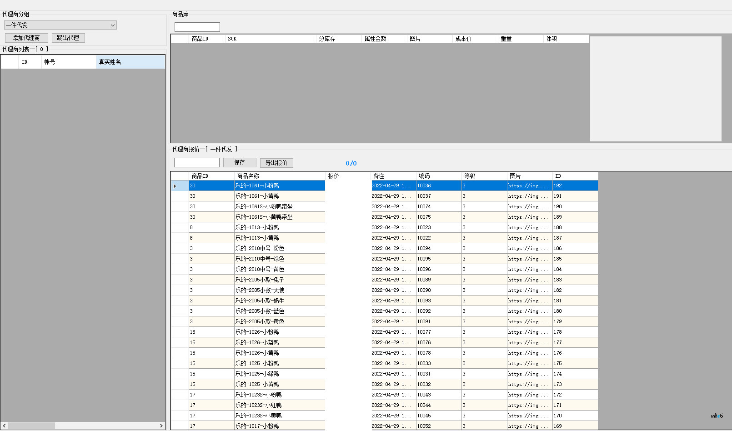
Task: Click left arrow of agent list scrollbar
Action: (5, 426)
